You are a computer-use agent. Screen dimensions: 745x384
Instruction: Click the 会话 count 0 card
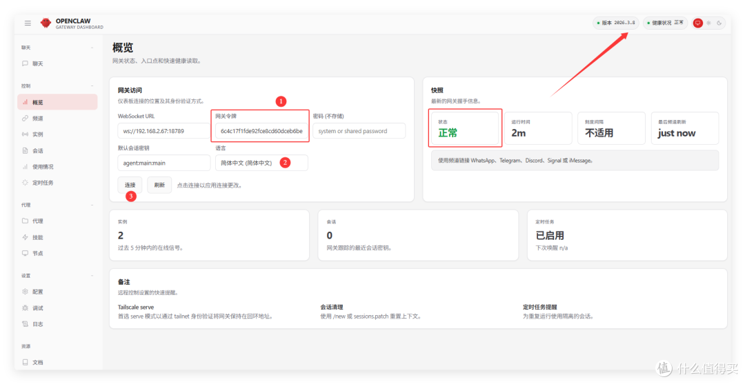pyautogui.click(x=418, y=235)
